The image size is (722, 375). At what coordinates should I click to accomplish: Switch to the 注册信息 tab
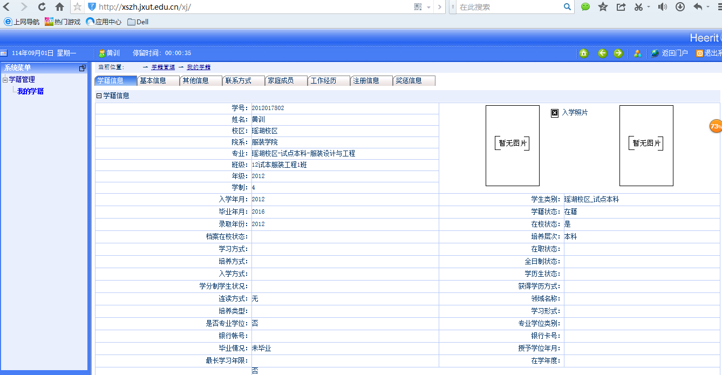(371, 80)
